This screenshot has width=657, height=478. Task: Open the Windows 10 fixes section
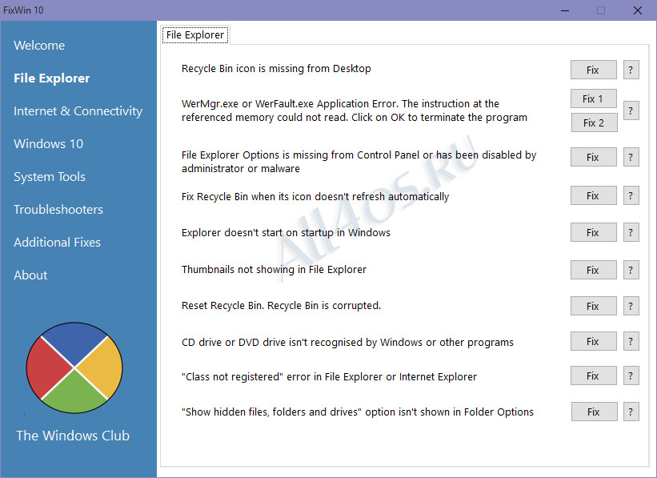(49, 144)
